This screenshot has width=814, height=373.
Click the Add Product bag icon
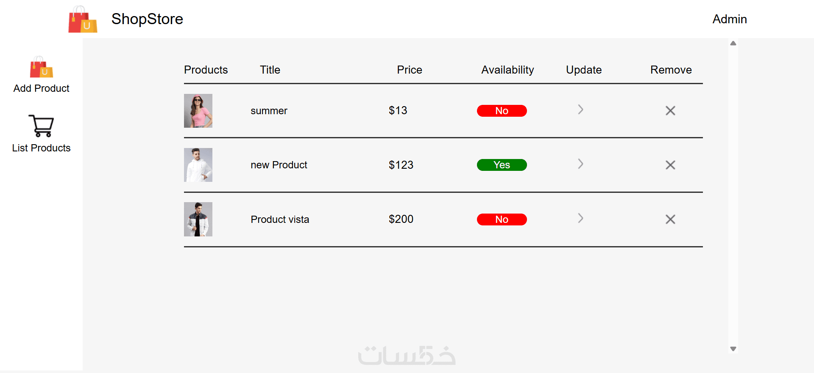coord(42,67)
